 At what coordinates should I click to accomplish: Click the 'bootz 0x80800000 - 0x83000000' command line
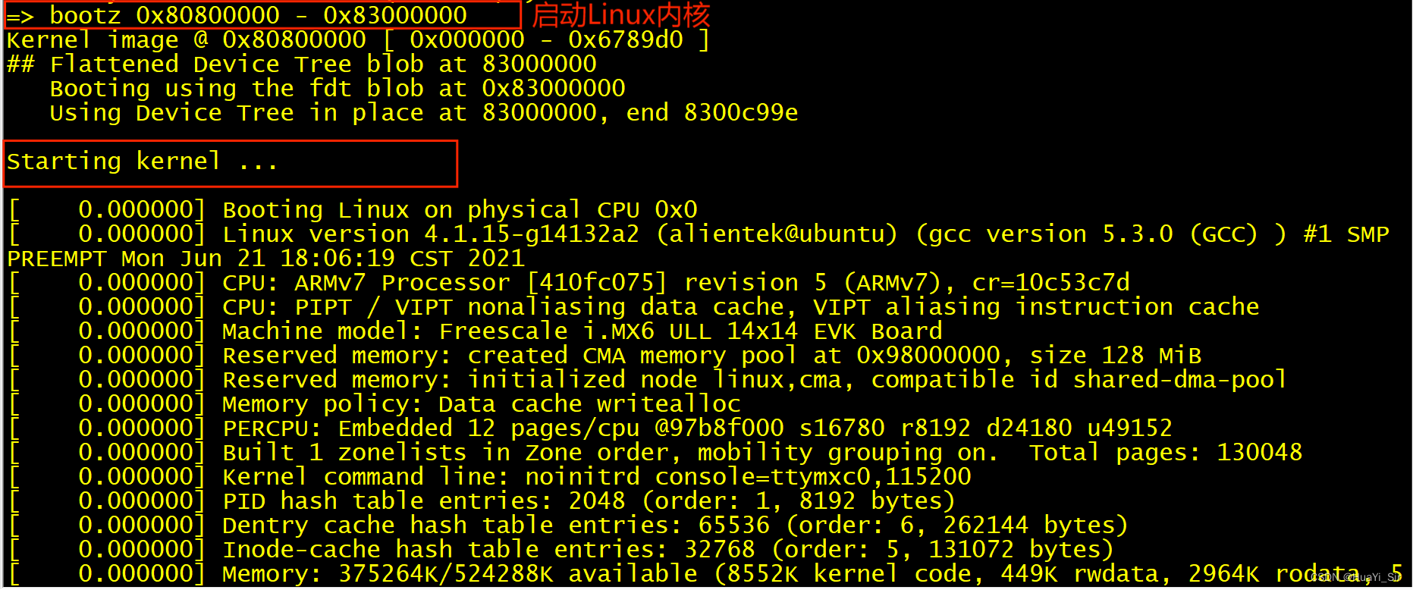pyautogui.click(x=237, y=15)
